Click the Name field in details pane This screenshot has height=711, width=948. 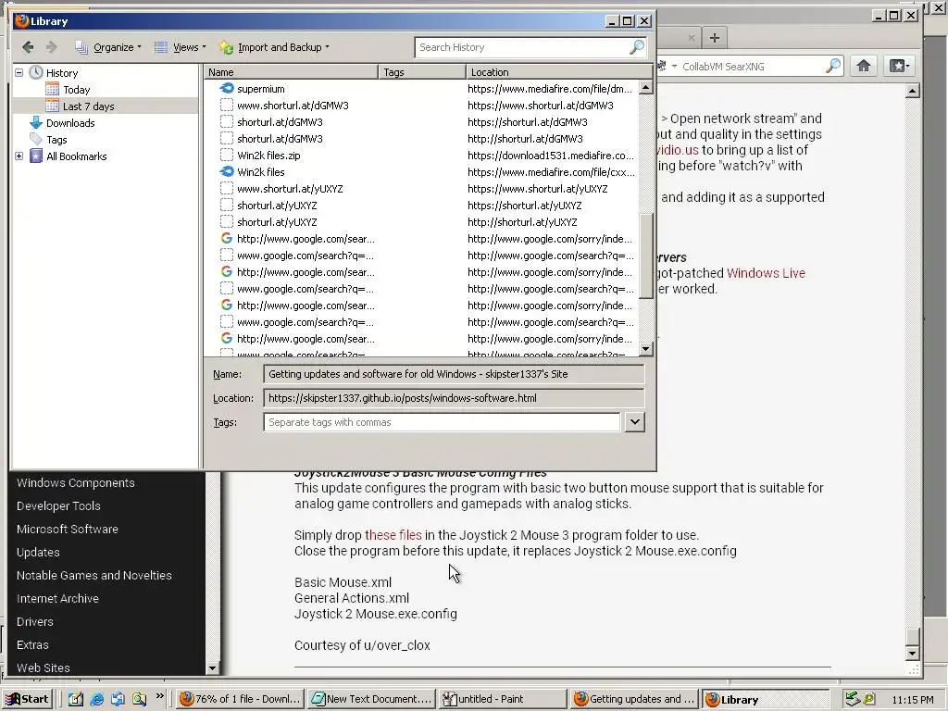454,374
